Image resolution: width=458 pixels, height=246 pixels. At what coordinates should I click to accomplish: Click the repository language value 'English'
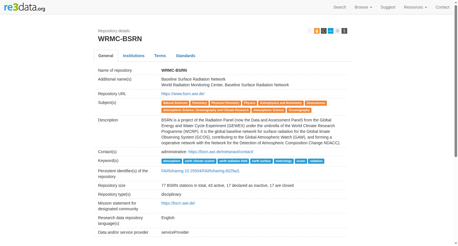(x=168, y=218)
